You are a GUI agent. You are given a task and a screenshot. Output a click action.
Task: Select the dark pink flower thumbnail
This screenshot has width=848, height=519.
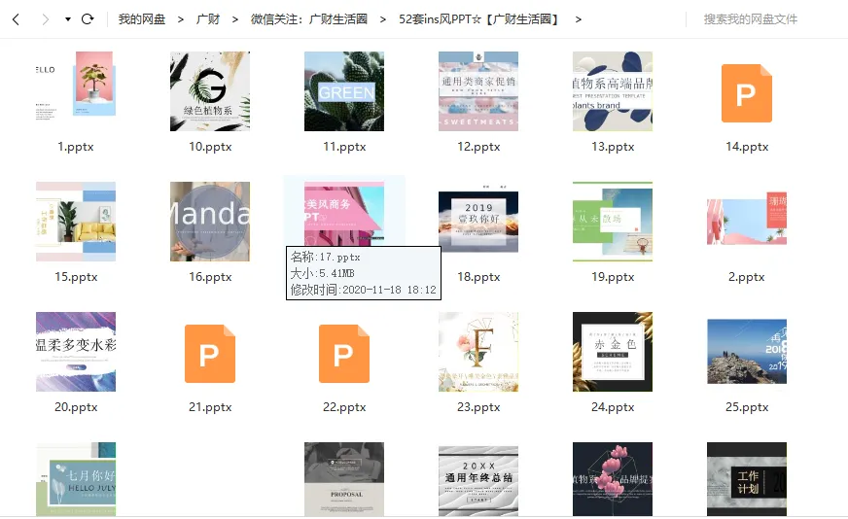click(613, 479)
